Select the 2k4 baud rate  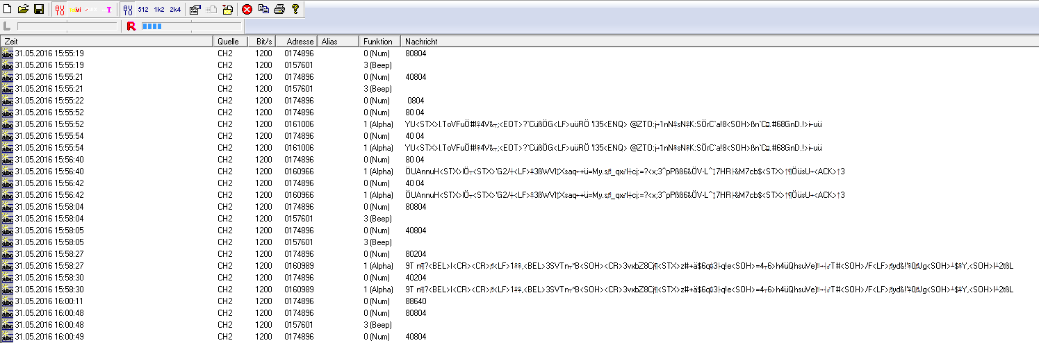[175, 9]
